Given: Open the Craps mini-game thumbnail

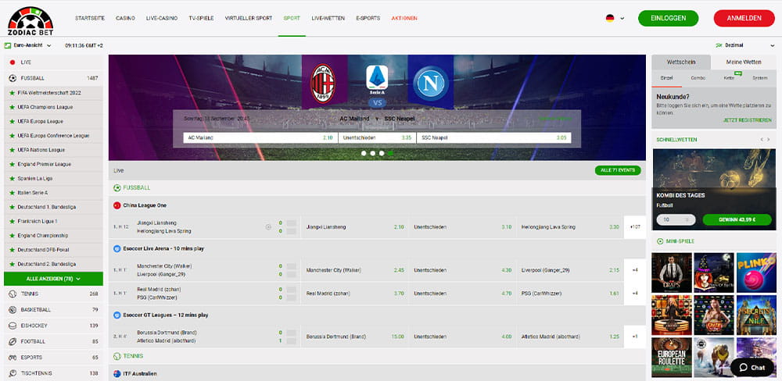Looking at the screenshot, I should tap(671, 272).
